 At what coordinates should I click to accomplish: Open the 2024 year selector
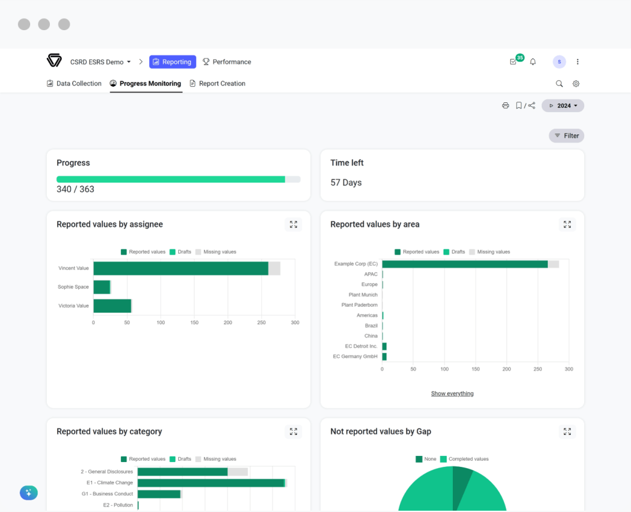coord(563,105)
